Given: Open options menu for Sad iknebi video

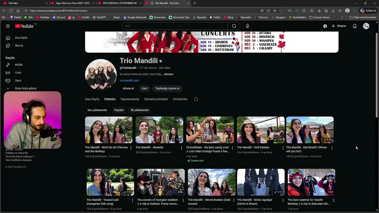Looking at the screenshot, I should coord(332,148).
